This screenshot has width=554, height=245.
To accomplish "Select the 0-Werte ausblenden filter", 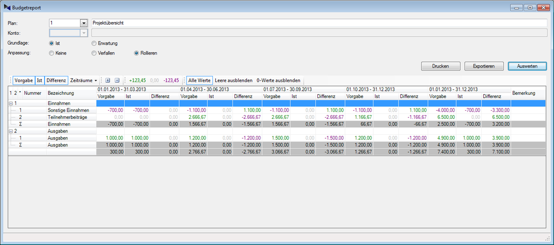I will click(279, 80).
